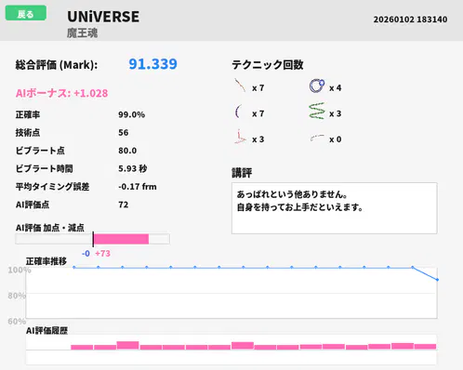
Task: Click the AIボーナス: +1.028 text
Action: pyautogui.click(x=61, y=93)
